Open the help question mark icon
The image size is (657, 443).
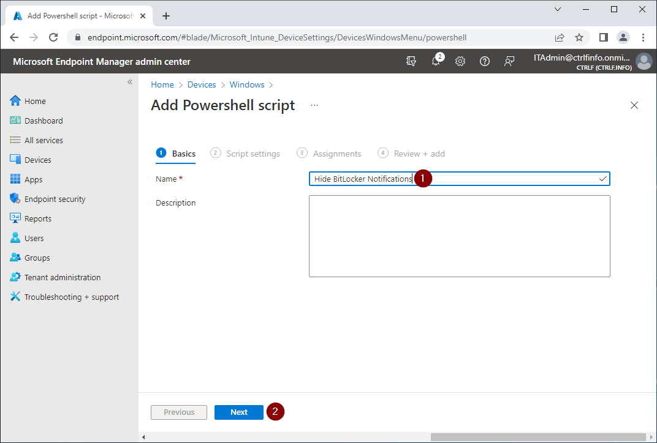485,61
